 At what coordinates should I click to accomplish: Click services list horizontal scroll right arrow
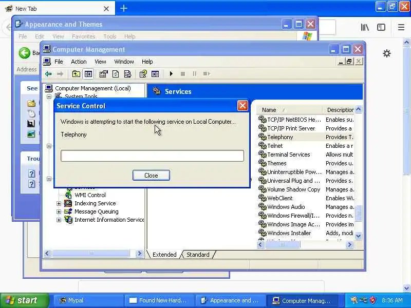click(349, 245)
